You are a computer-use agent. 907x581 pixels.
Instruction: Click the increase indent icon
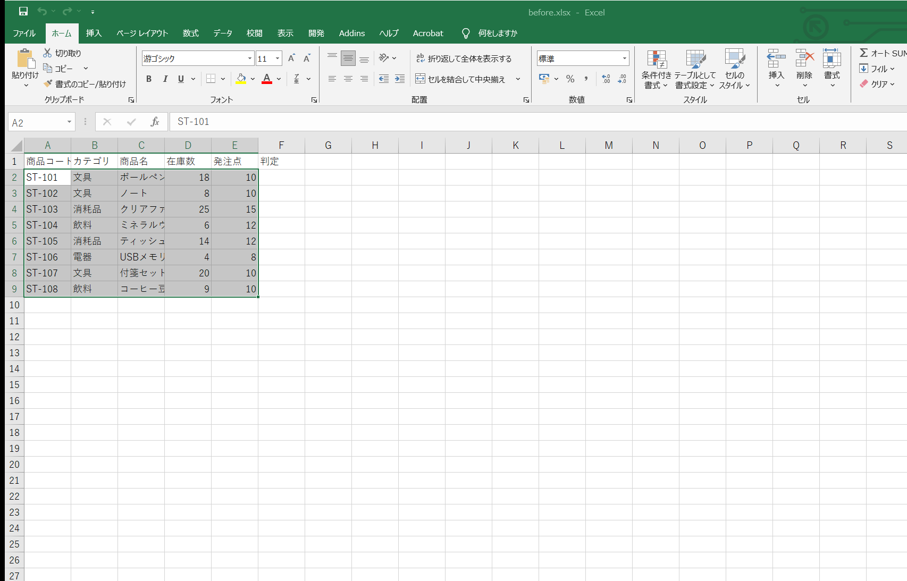[400, 79]
